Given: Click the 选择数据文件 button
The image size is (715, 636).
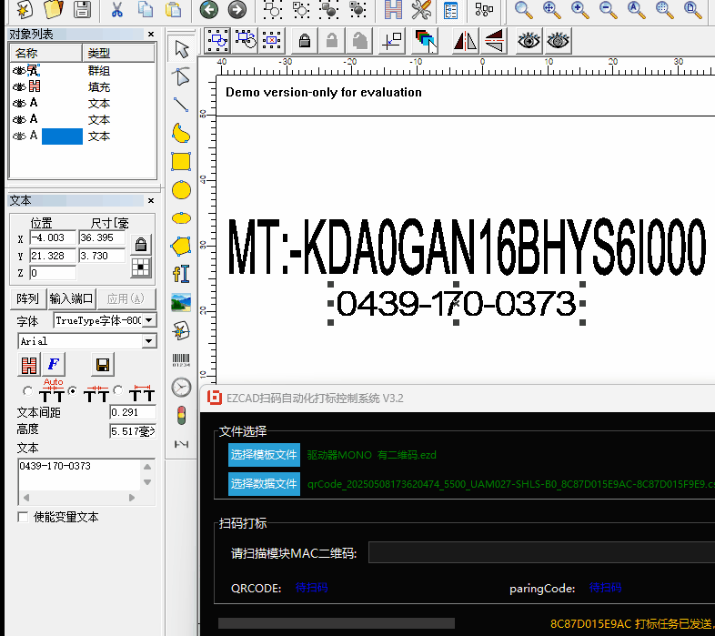Looking at the screenshot, I should pos(264,484).
